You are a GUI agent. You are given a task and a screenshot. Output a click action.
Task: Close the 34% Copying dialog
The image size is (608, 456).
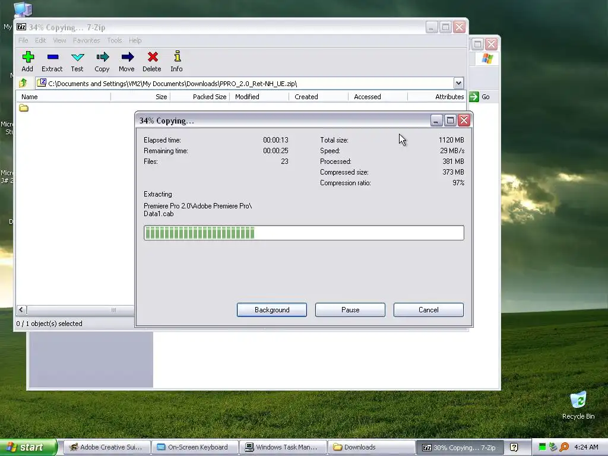point(464,121)
